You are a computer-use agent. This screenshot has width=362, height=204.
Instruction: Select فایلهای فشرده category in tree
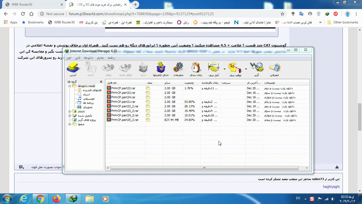tap(92, 90)
